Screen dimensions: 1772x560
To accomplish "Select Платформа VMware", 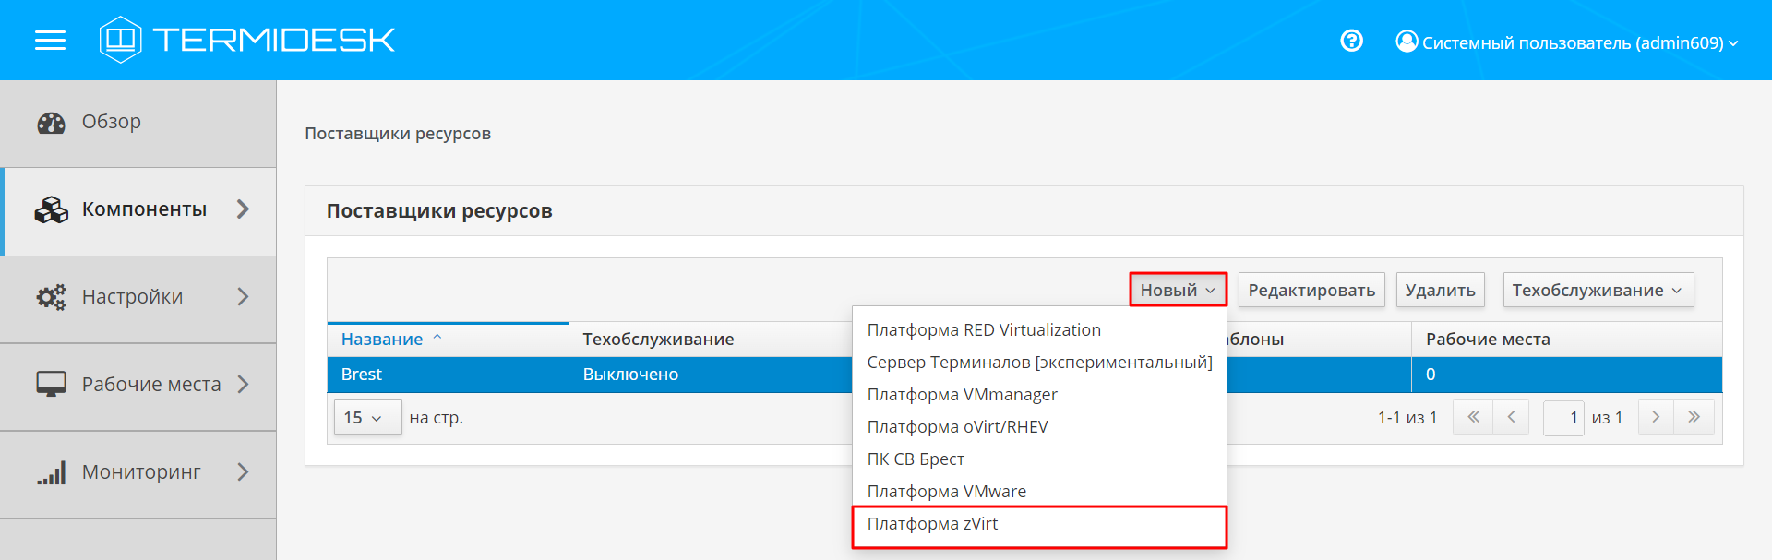I will 1039,492.
